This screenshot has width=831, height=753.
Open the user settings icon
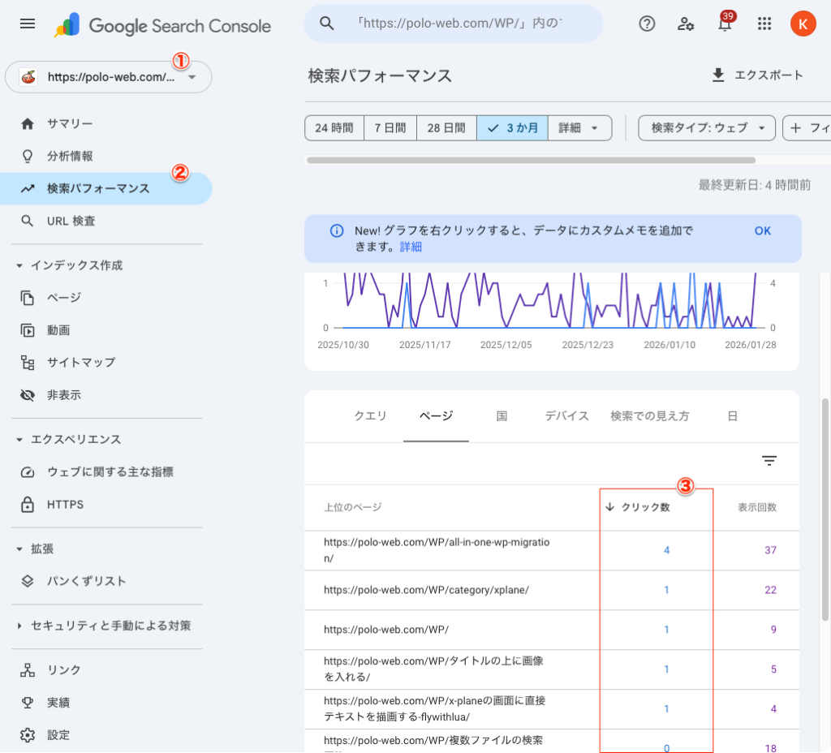pos(686,24)
